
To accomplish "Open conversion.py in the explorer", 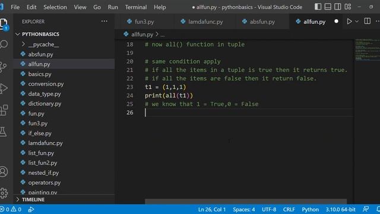I will point(46,84).
